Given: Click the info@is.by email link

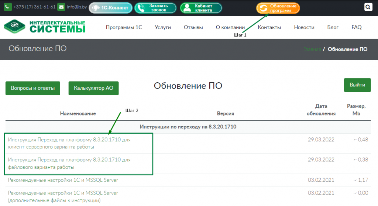Looking at the screenshot, I should tap(77, 7).
